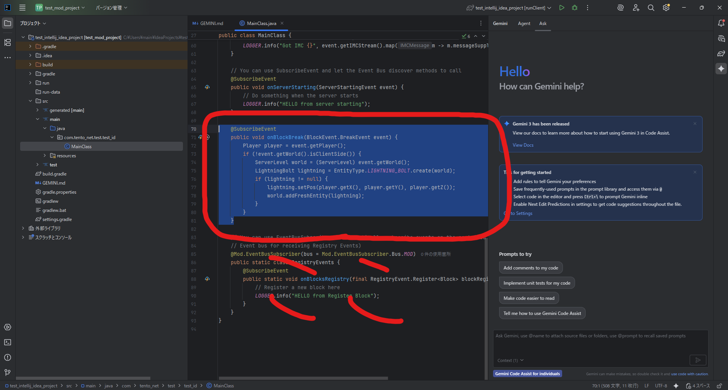Open the Gemini tool window sparkle icon
This screenshot has height=390, width=728.
(721, 69)
